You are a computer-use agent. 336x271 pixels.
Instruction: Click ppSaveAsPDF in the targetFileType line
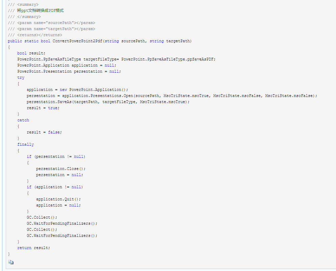point(200,59)
